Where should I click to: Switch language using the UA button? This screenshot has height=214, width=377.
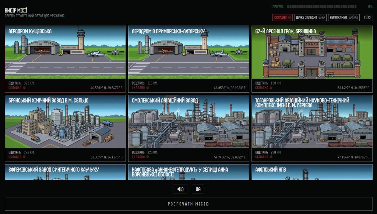pos(198,189)
